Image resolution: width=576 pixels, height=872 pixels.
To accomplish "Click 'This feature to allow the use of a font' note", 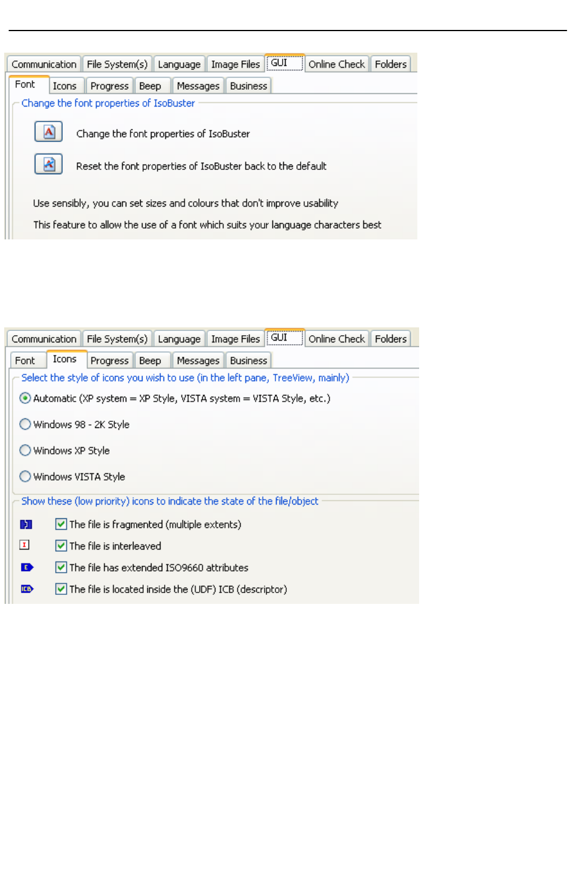I will tap(207, 224).
